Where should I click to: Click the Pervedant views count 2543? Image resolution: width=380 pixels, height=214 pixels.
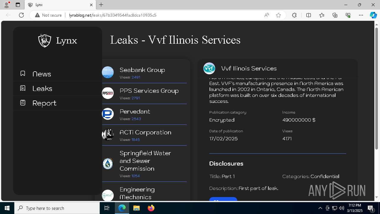(136, 119)
